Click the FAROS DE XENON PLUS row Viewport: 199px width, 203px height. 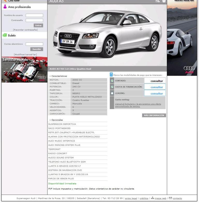click(x=77, y=179)
